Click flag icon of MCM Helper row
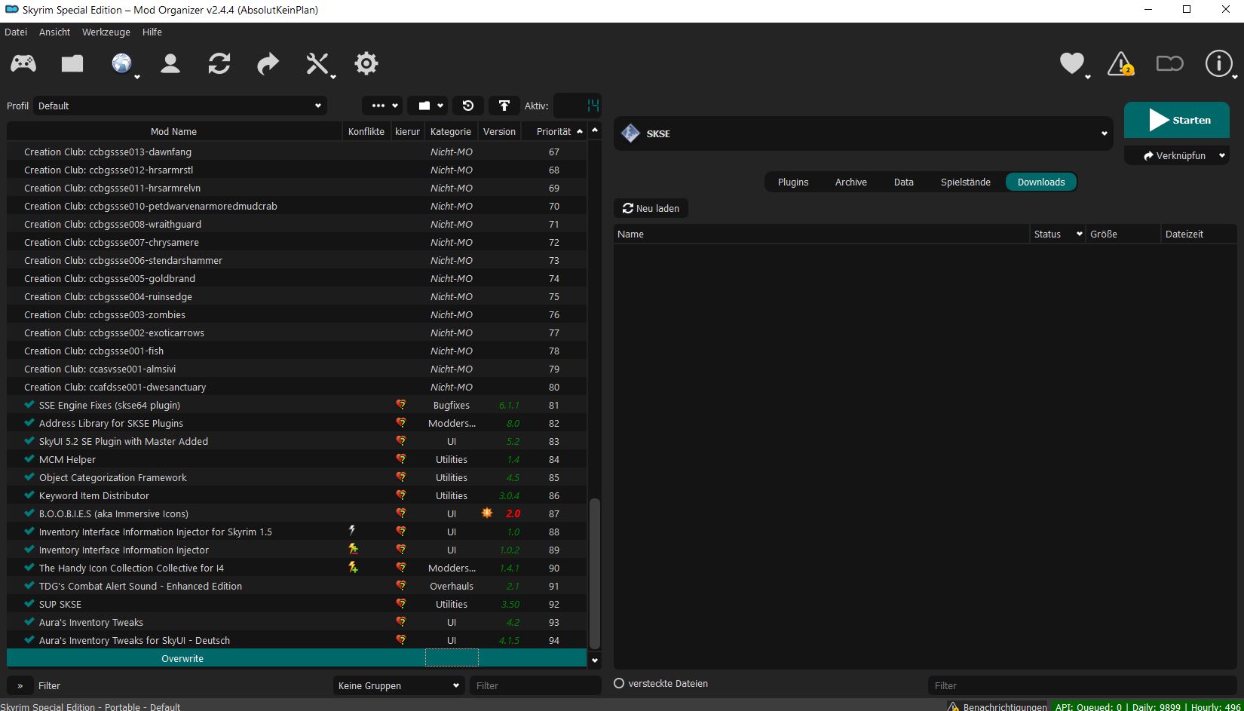 [401, 459]
